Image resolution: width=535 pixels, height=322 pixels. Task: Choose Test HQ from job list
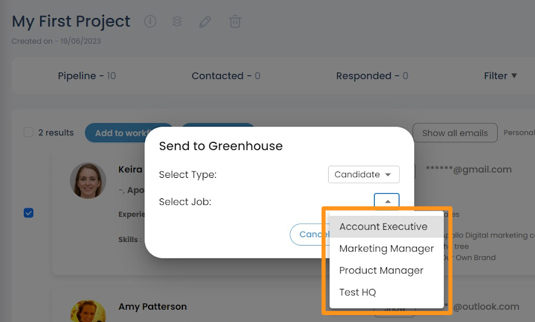(x=386, y=292)
